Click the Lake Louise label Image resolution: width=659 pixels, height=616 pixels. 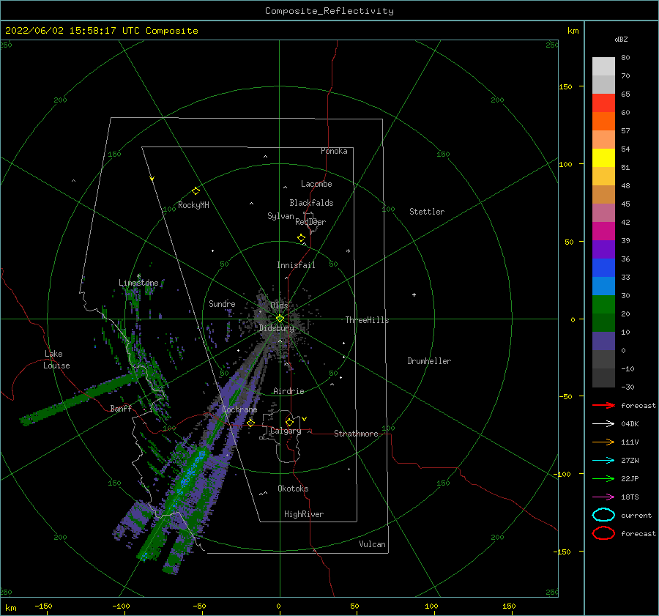[56, 360]
